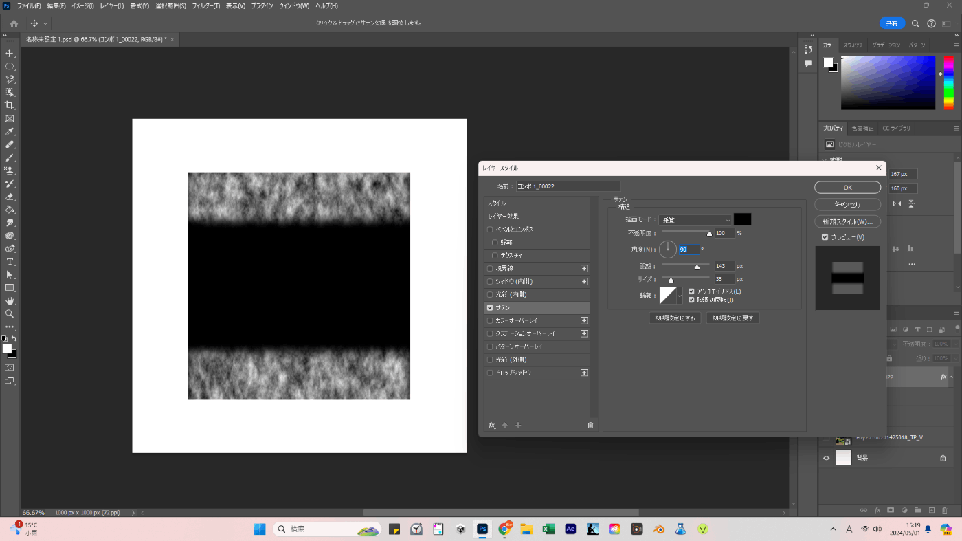Click the trash icon in Layer Style dialog
This screenshot has height=541, width=962.
(x=590, y=426)
